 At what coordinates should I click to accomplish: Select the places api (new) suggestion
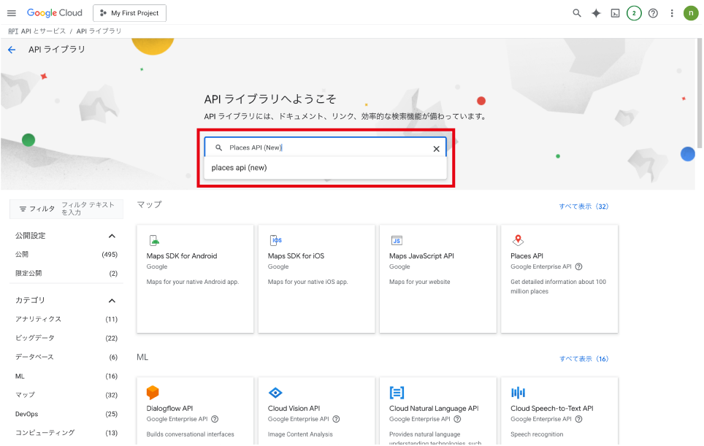click(240, 168)
